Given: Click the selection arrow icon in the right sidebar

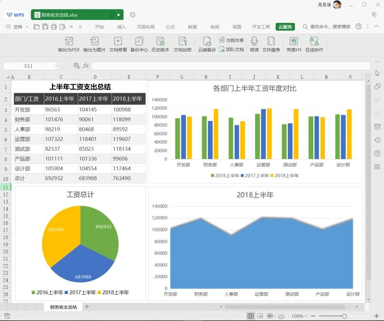Looking at the screenshot, I should tap(377, 73).
